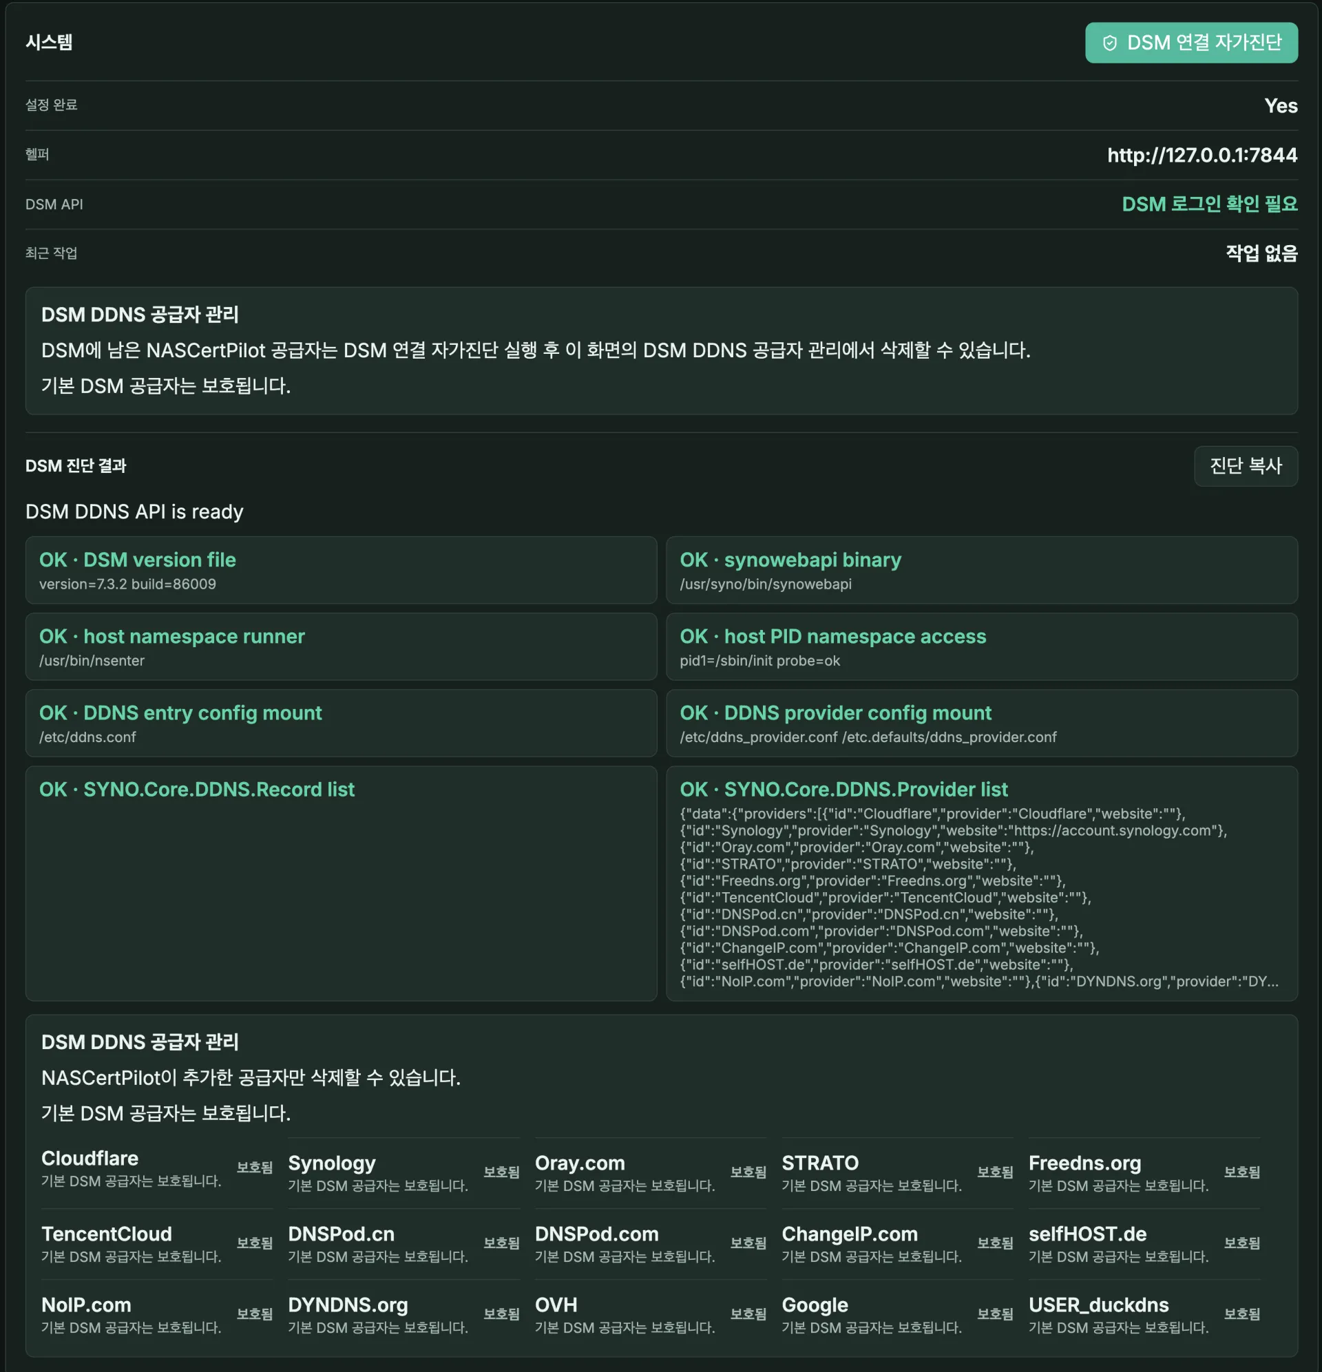Click 보호됨 badge next to Freedns.org
The image size is (1322, 1372).
(1242, 1172)
